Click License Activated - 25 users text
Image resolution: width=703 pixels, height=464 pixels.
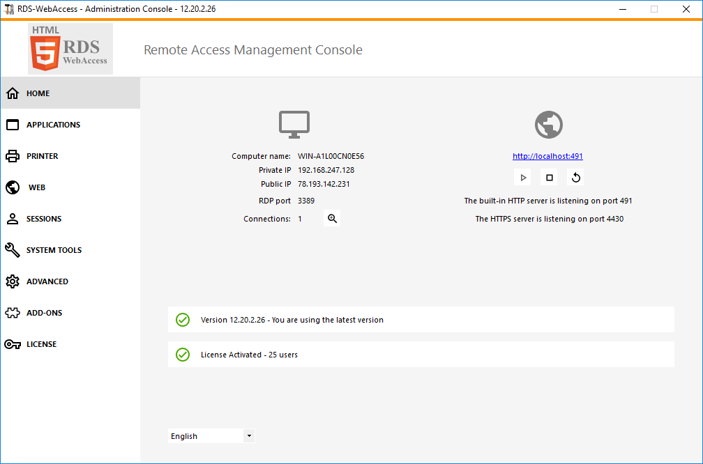pyautogui.click(x=249, y=354)
